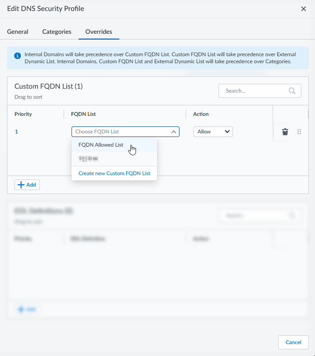Type in the Custom FQDN search field

point(254,91)
